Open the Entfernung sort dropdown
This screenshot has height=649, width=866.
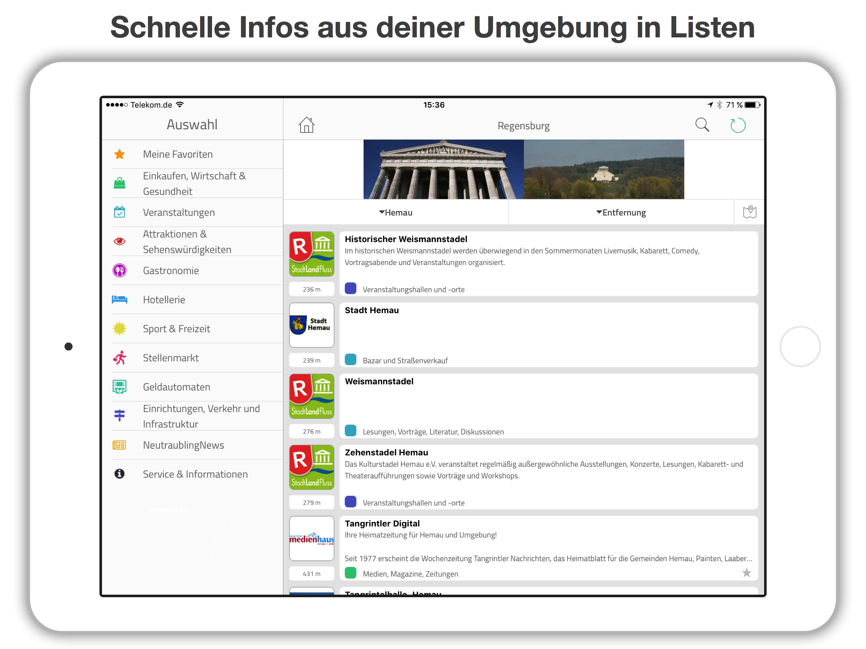[x=621, y=213]
